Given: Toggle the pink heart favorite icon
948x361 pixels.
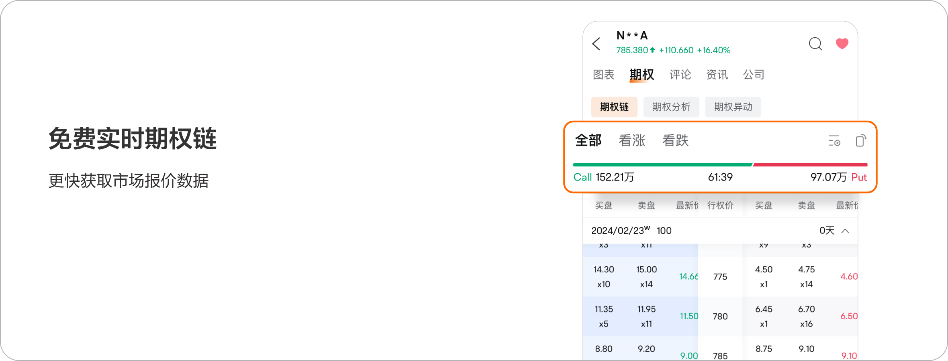Looking at the screenshot, I should pos(842,43).
